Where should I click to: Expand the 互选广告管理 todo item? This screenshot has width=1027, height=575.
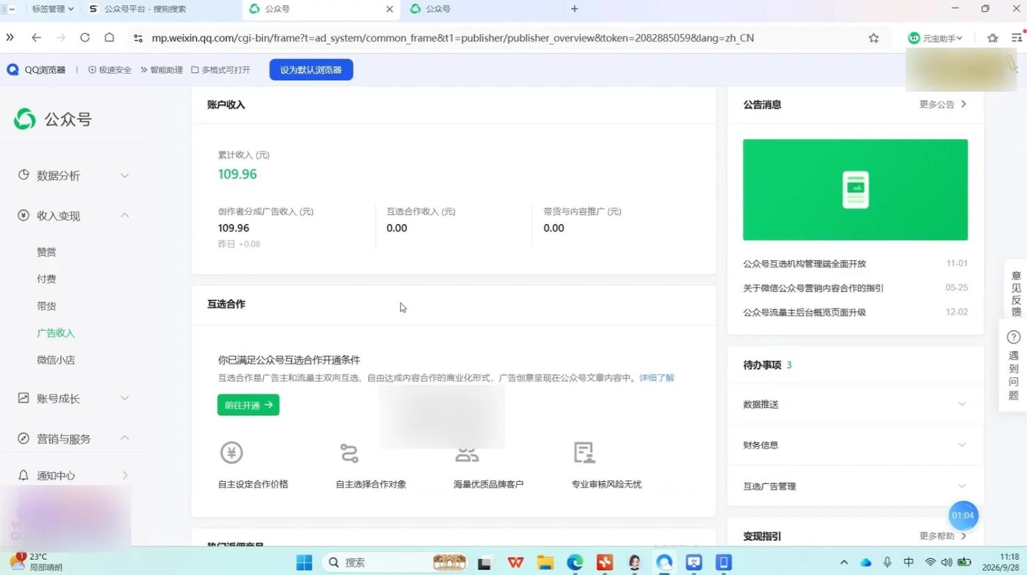click(962, 486)
